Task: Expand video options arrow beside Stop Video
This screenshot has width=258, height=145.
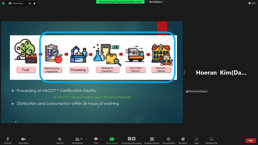Action: (29, 139)
